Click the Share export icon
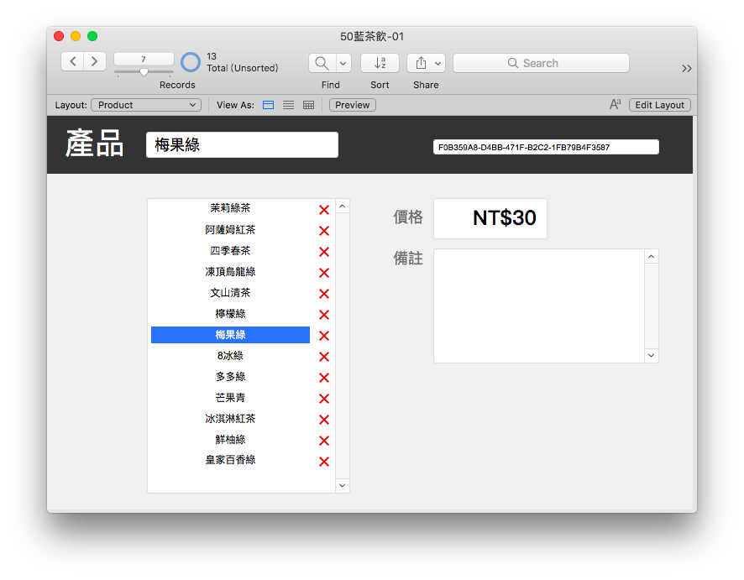 421,63
